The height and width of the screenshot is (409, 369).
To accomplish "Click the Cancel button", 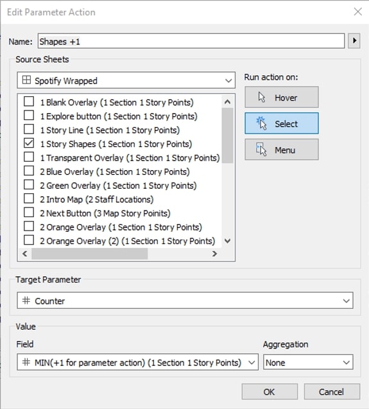I will point(332,392).
